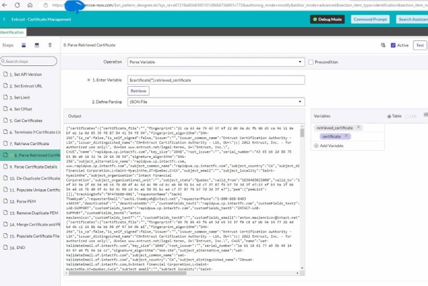Click page icon of step 1 Set API Version
The width and height of the screenshot is (428, 286).
point(5,74)
